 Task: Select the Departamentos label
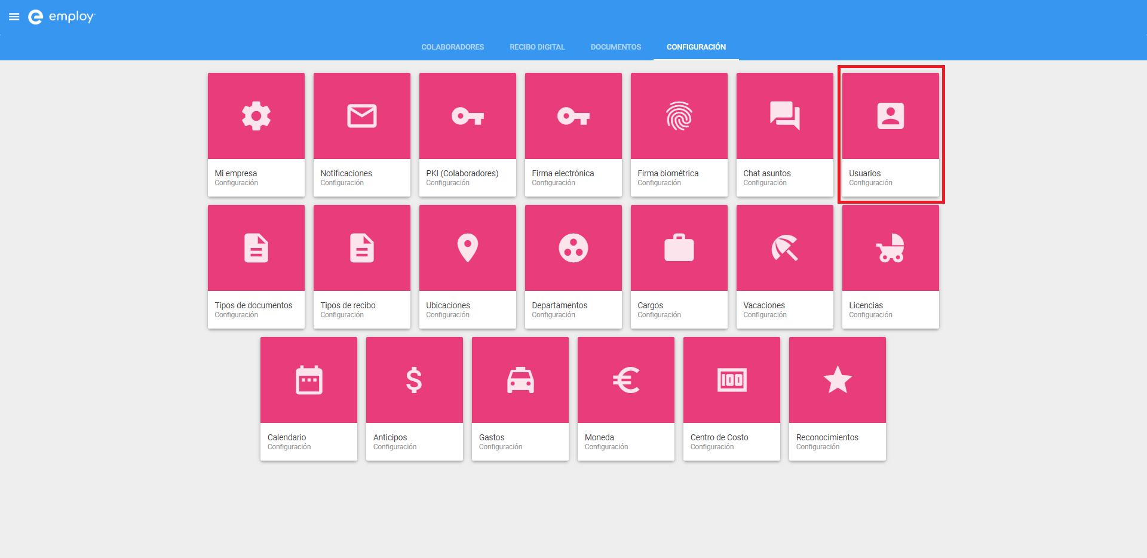coord(560,305)
